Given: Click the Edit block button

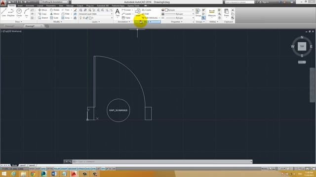Looking at the screenshot, I should 145,14.
